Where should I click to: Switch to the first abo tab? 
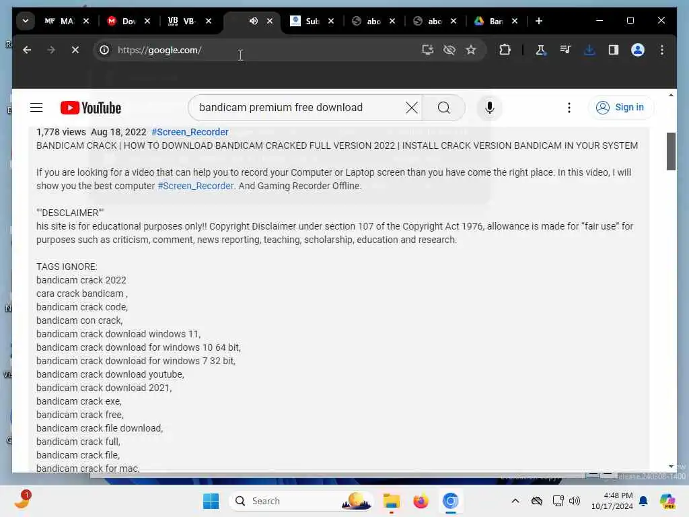[x=367, y=21]
